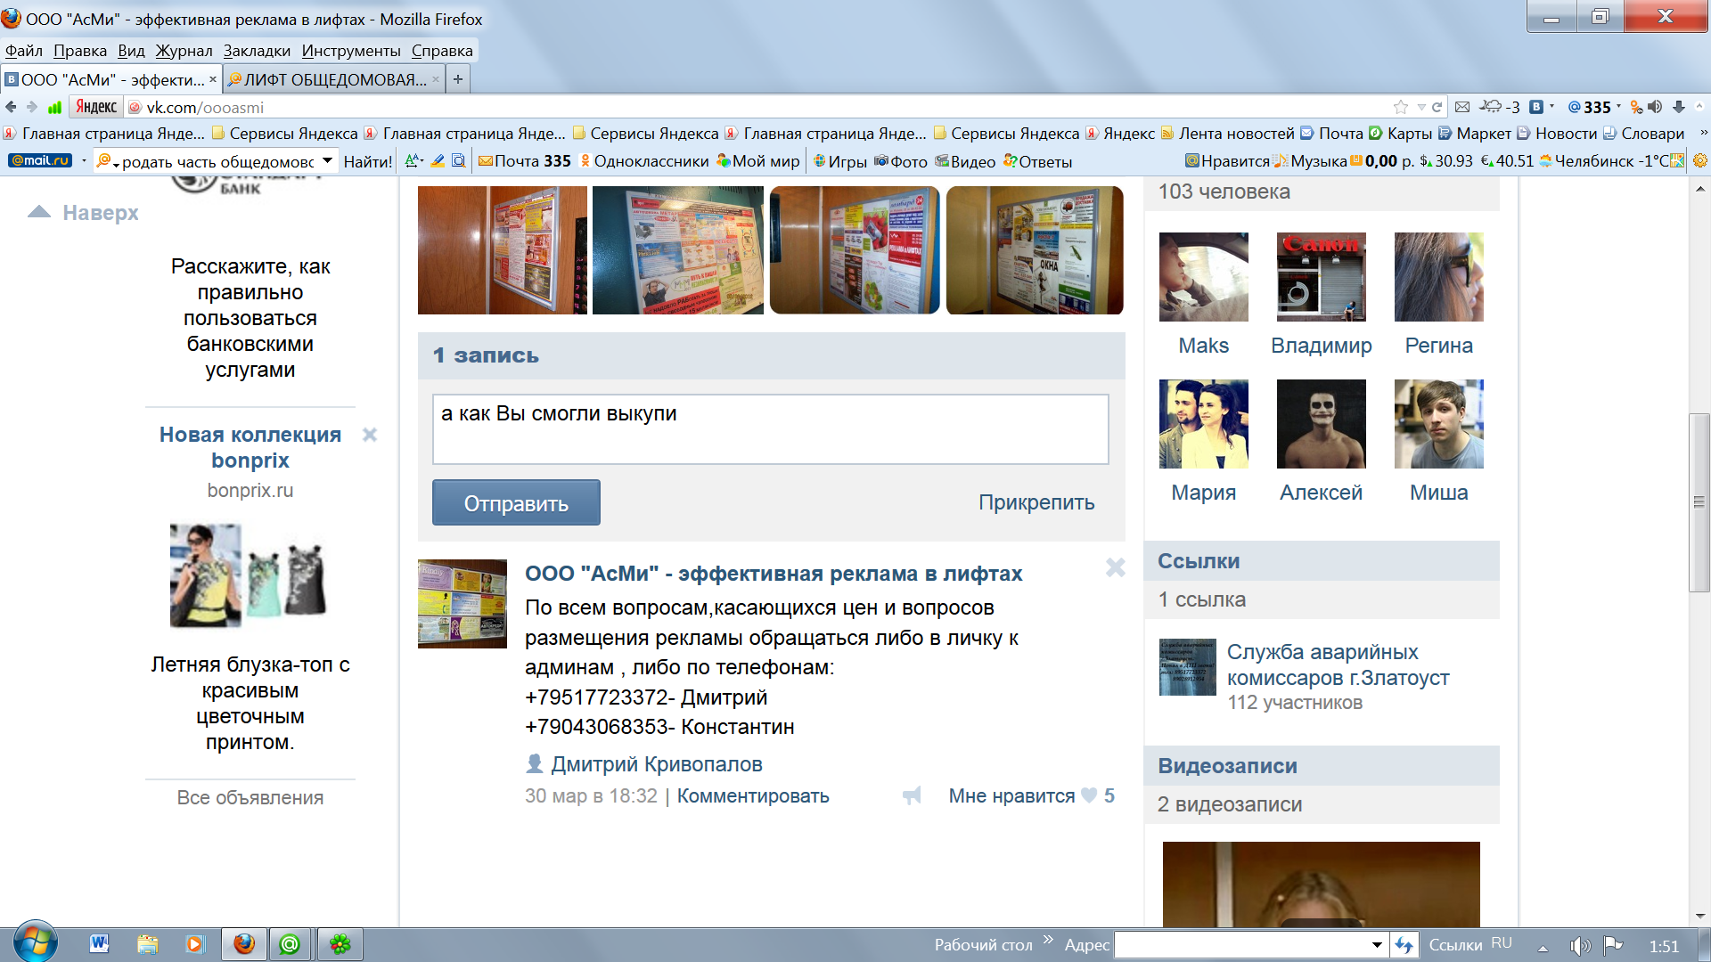Screen dimensions: 1711x962
Task: Open member Регина's profile photo
Action: pyautogui.click(x=1438, y=277)
